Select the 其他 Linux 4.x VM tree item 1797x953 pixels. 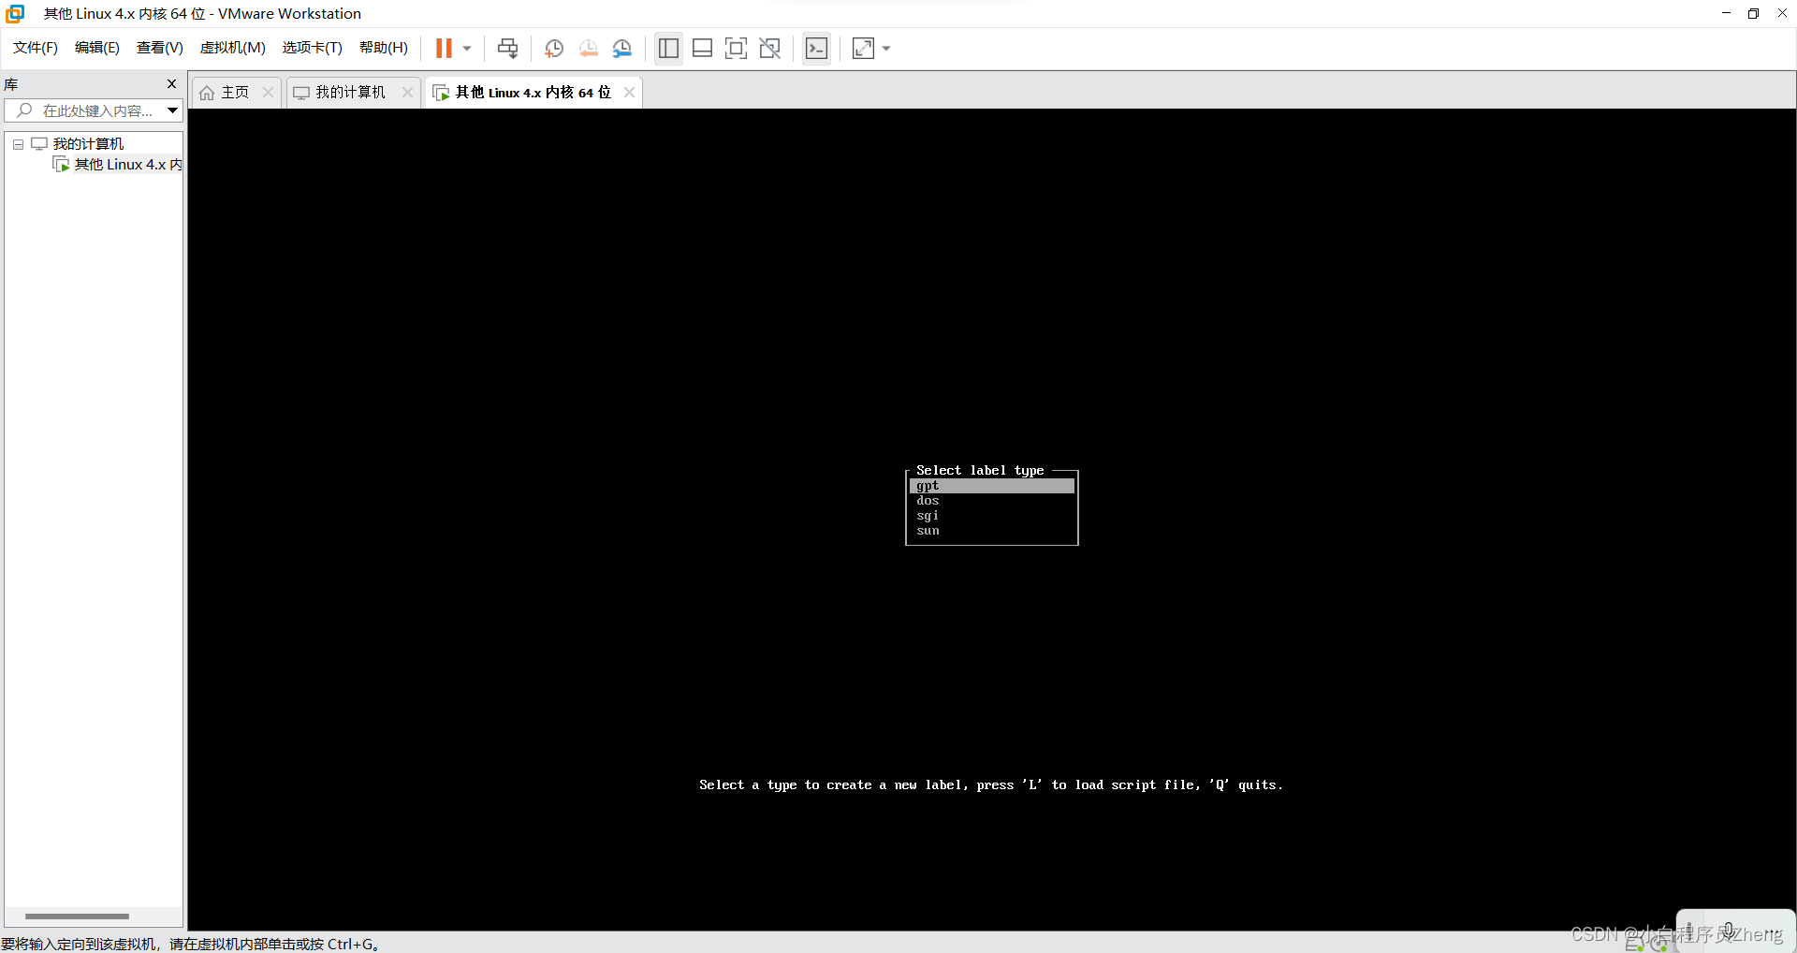119,165
